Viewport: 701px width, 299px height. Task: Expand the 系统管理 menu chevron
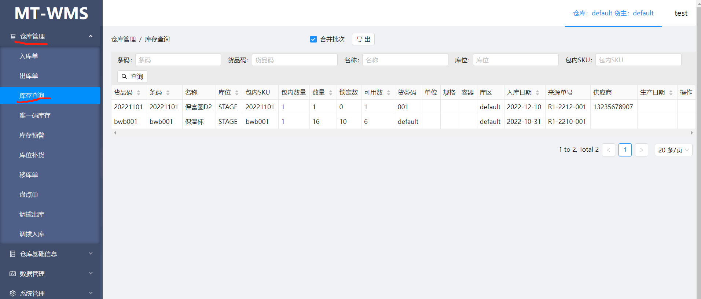pos(91,293)
